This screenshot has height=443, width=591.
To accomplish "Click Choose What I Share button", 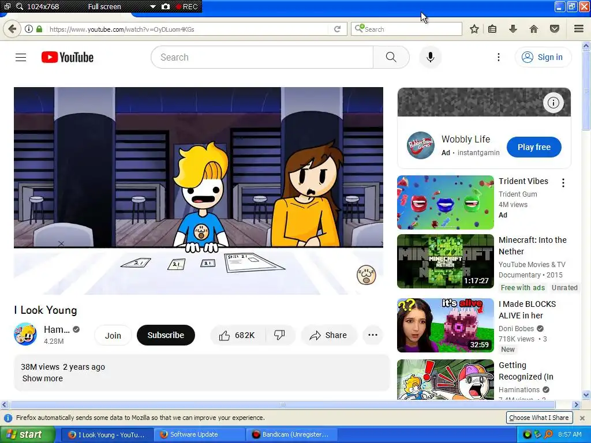I will [539, 418].
